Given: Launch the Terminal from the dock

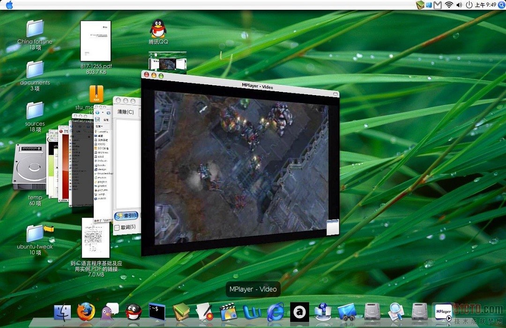Looking at the screenshot, I should 157,312.
